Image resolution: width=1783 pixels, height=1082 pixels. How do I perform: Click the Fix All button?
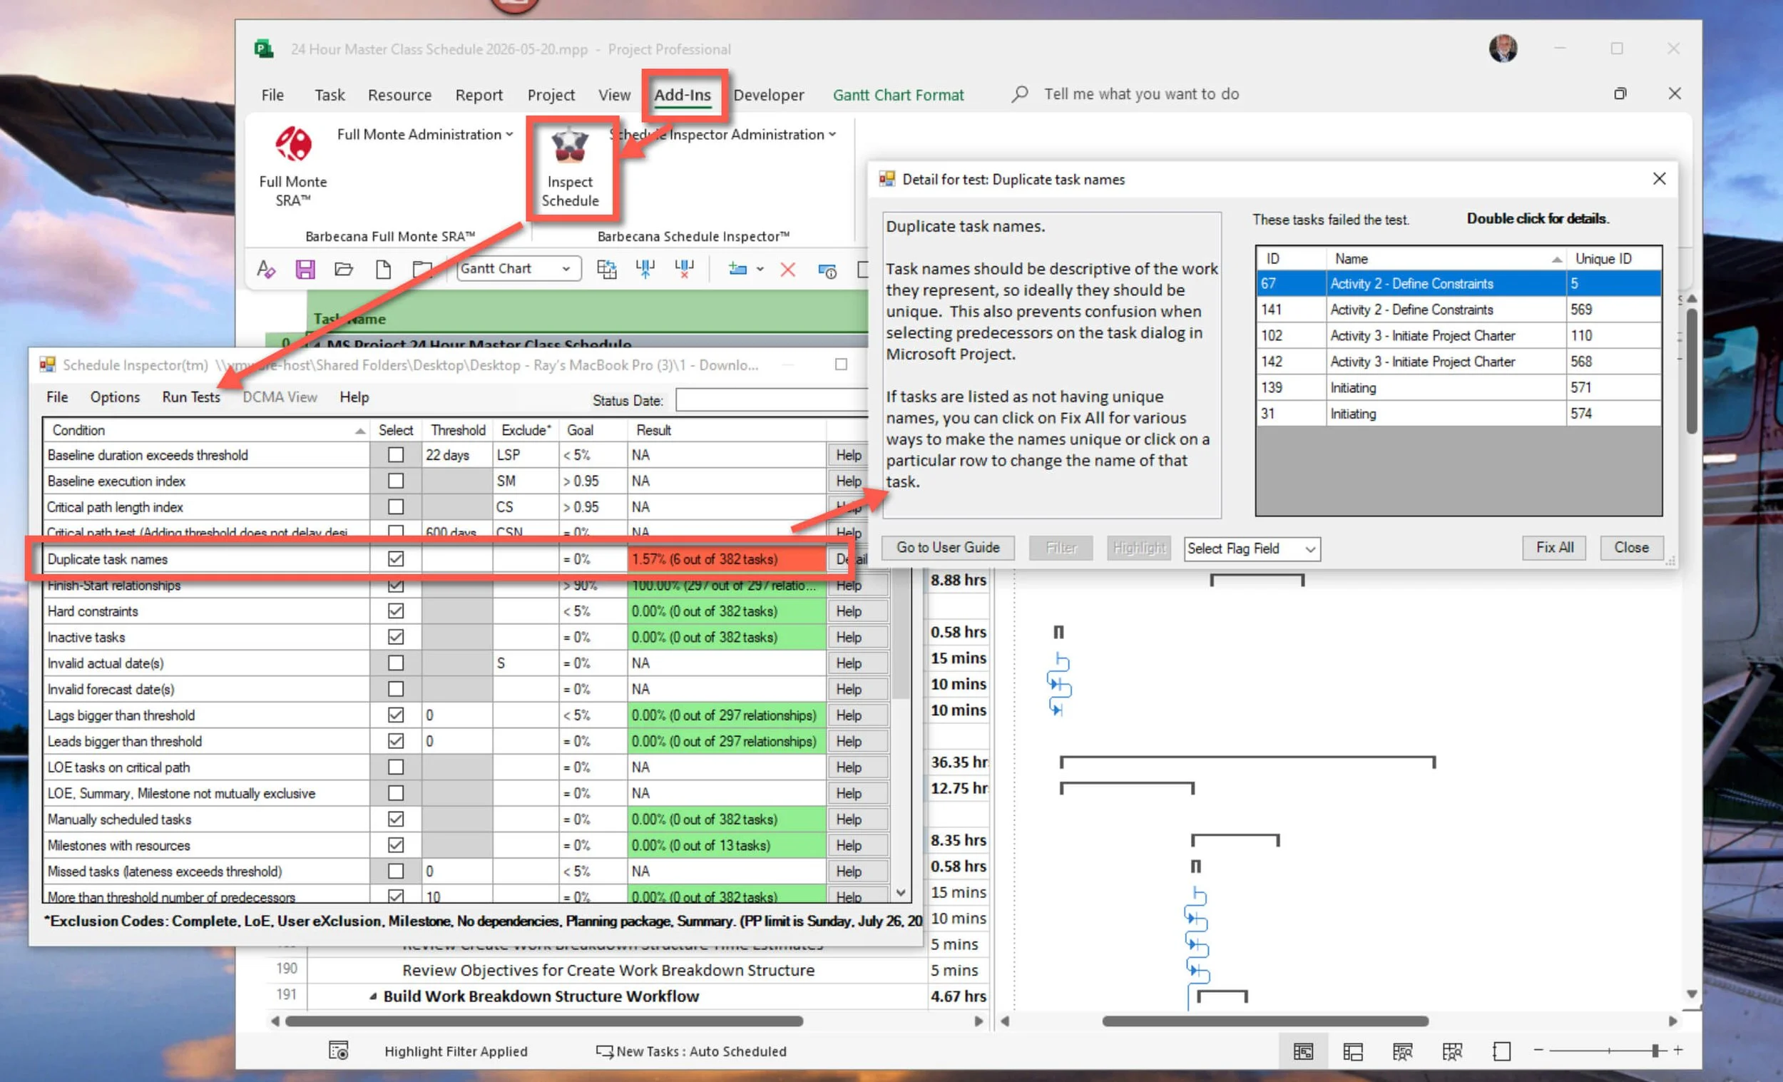tap(1554, 548)
